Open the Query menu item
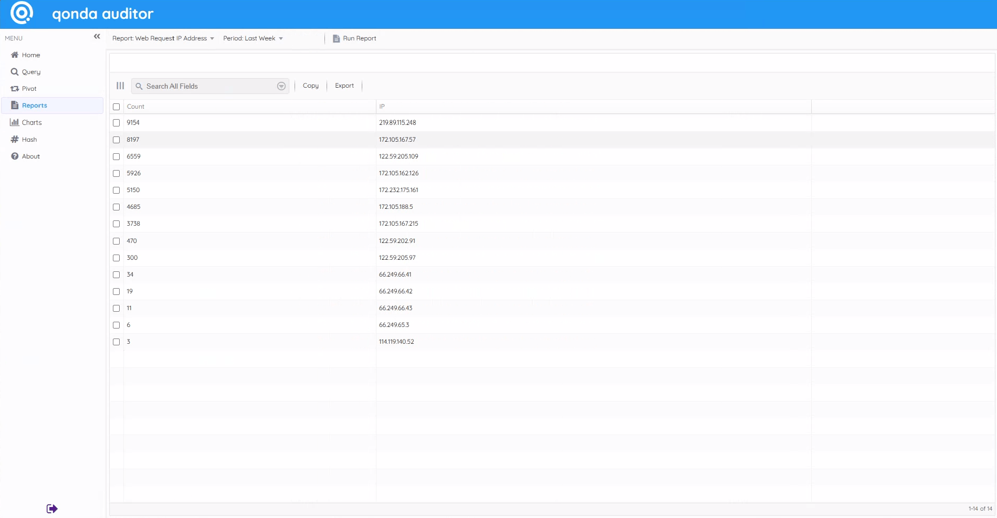This screenshot has height=518, width=997. [31, 72]
